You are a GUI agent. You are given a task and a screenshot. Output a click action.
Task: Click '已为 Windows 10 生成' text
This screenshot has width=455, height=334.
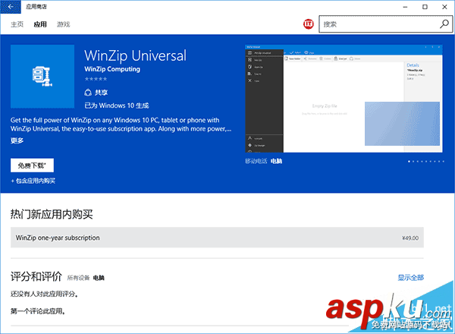[117, 106]
